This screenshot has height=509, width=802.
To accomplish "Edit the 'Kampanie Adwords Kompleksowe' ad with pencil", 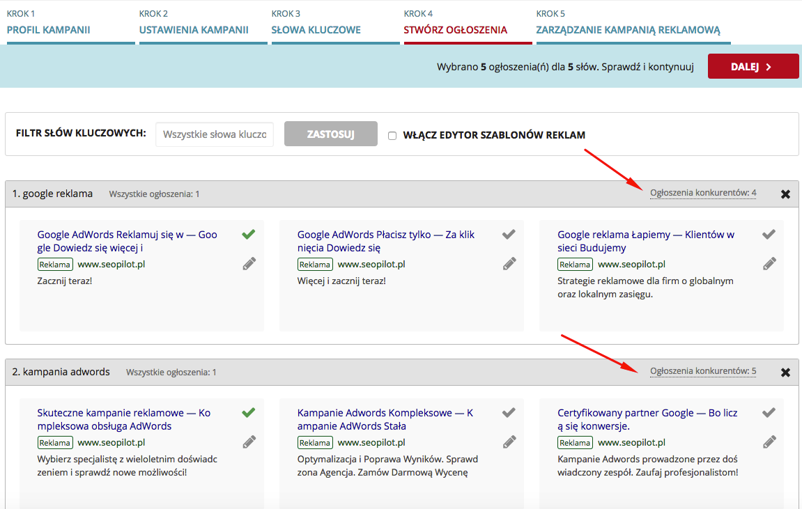I will pos(509,441).
